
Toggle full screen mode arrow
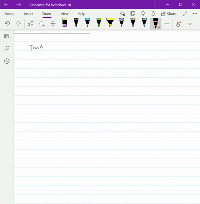[x=185, y=14]
